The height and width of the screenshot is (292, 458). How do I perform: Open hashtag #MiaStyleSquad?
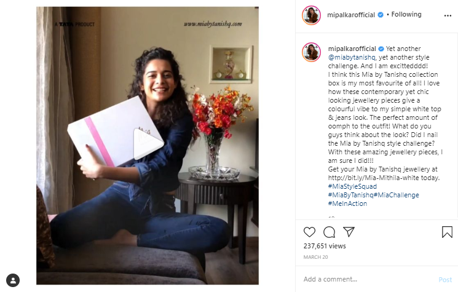(x=352, y=186)
